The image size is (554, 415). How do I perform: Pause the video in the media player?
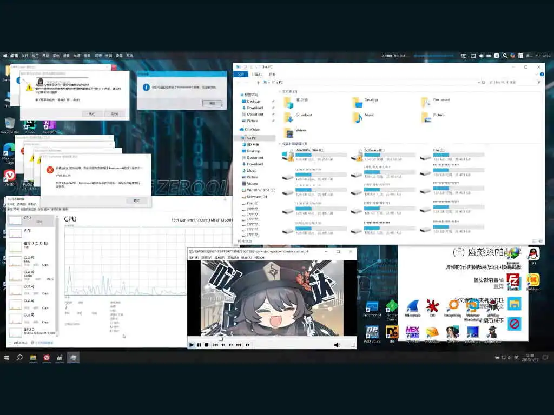(199, 345)
